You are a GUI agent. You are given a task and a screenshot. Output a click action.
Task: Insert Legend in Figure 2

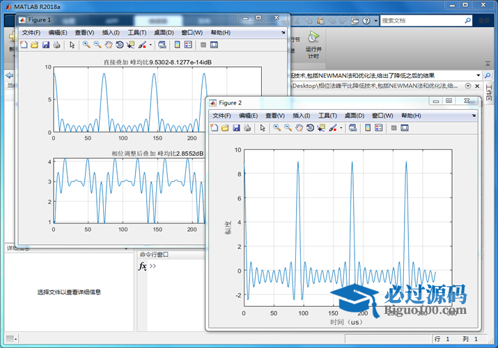click(x=379, y=128)
